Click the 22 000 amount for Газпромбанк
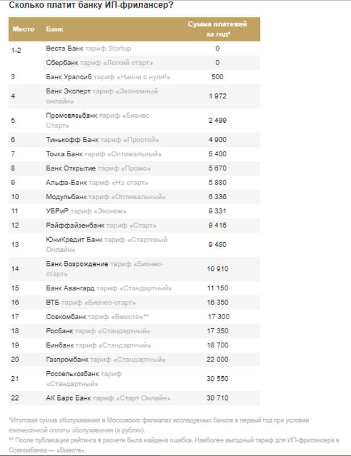 coord(217,360)
